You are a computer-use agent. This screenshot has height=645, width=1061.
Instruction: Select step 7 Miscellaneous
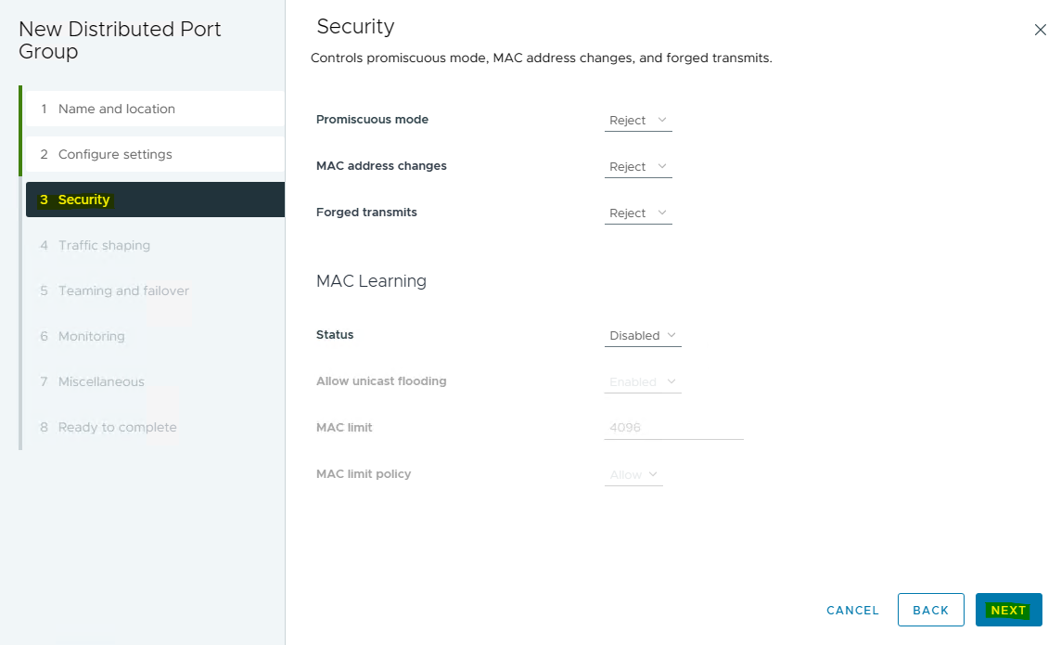(155, 381)
